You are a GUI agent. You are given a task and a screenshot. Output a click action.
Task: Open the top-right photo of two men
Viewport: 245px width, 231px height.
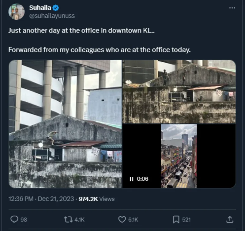179,92
